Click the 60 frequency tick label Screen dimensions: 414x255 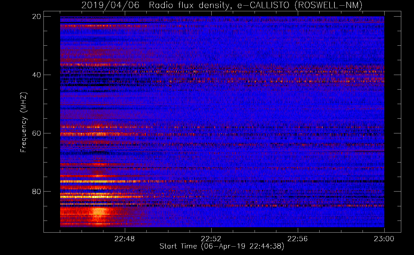(37, 133)
